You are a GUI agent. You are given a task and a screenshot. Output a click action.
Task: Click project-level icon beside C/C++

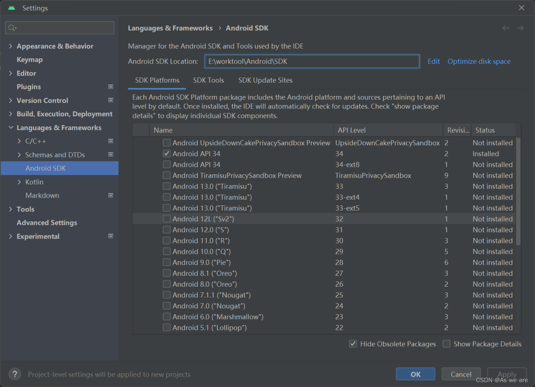pyautogui.click(x=111, y=141)
